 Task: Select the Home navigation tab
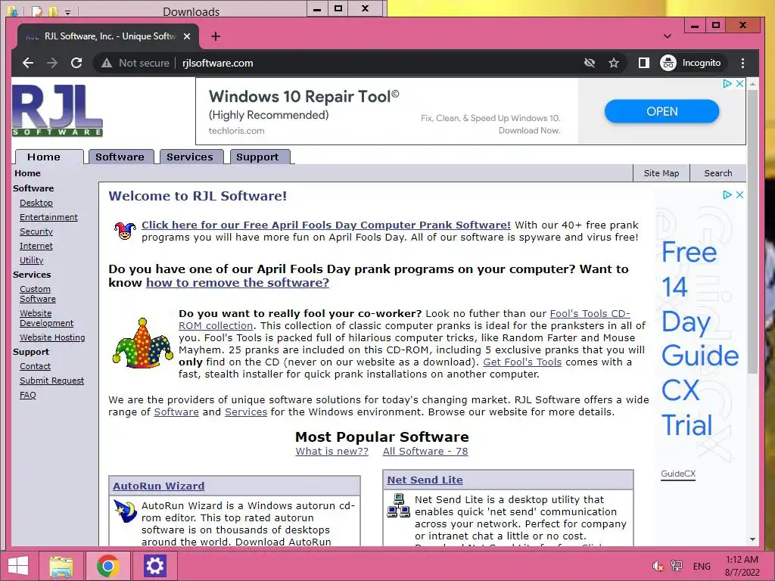(49, 157)
